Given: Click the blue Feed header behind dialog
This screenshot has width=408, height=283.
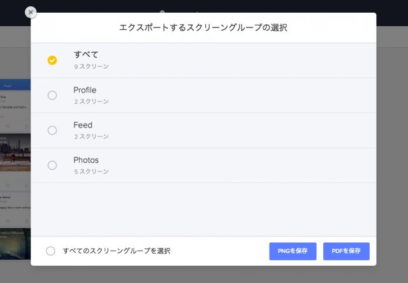Looking at the screenshot, I should (x=15, y=85).
